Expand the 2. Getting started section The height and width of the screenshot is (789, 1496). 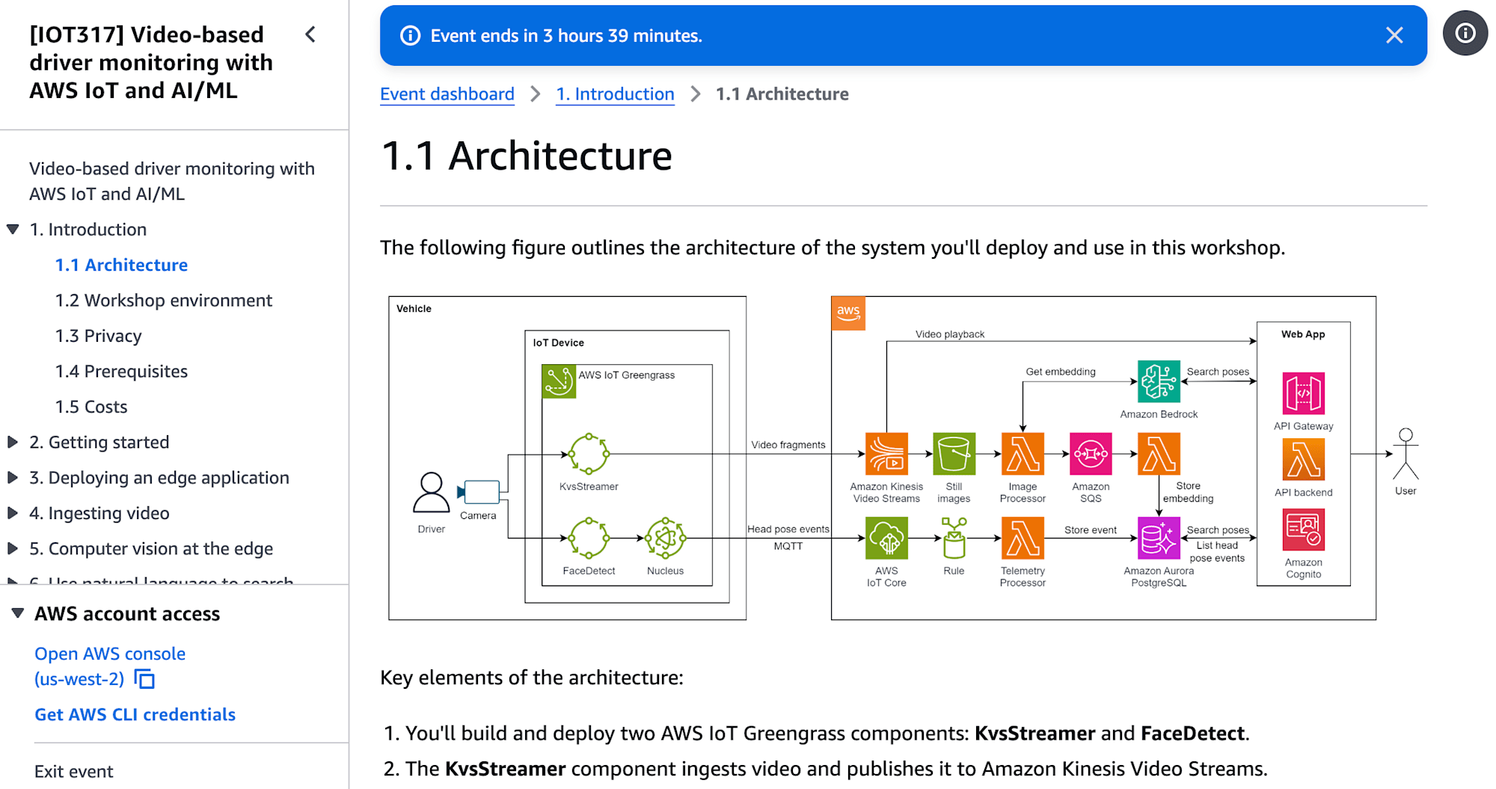coord(13,442)
